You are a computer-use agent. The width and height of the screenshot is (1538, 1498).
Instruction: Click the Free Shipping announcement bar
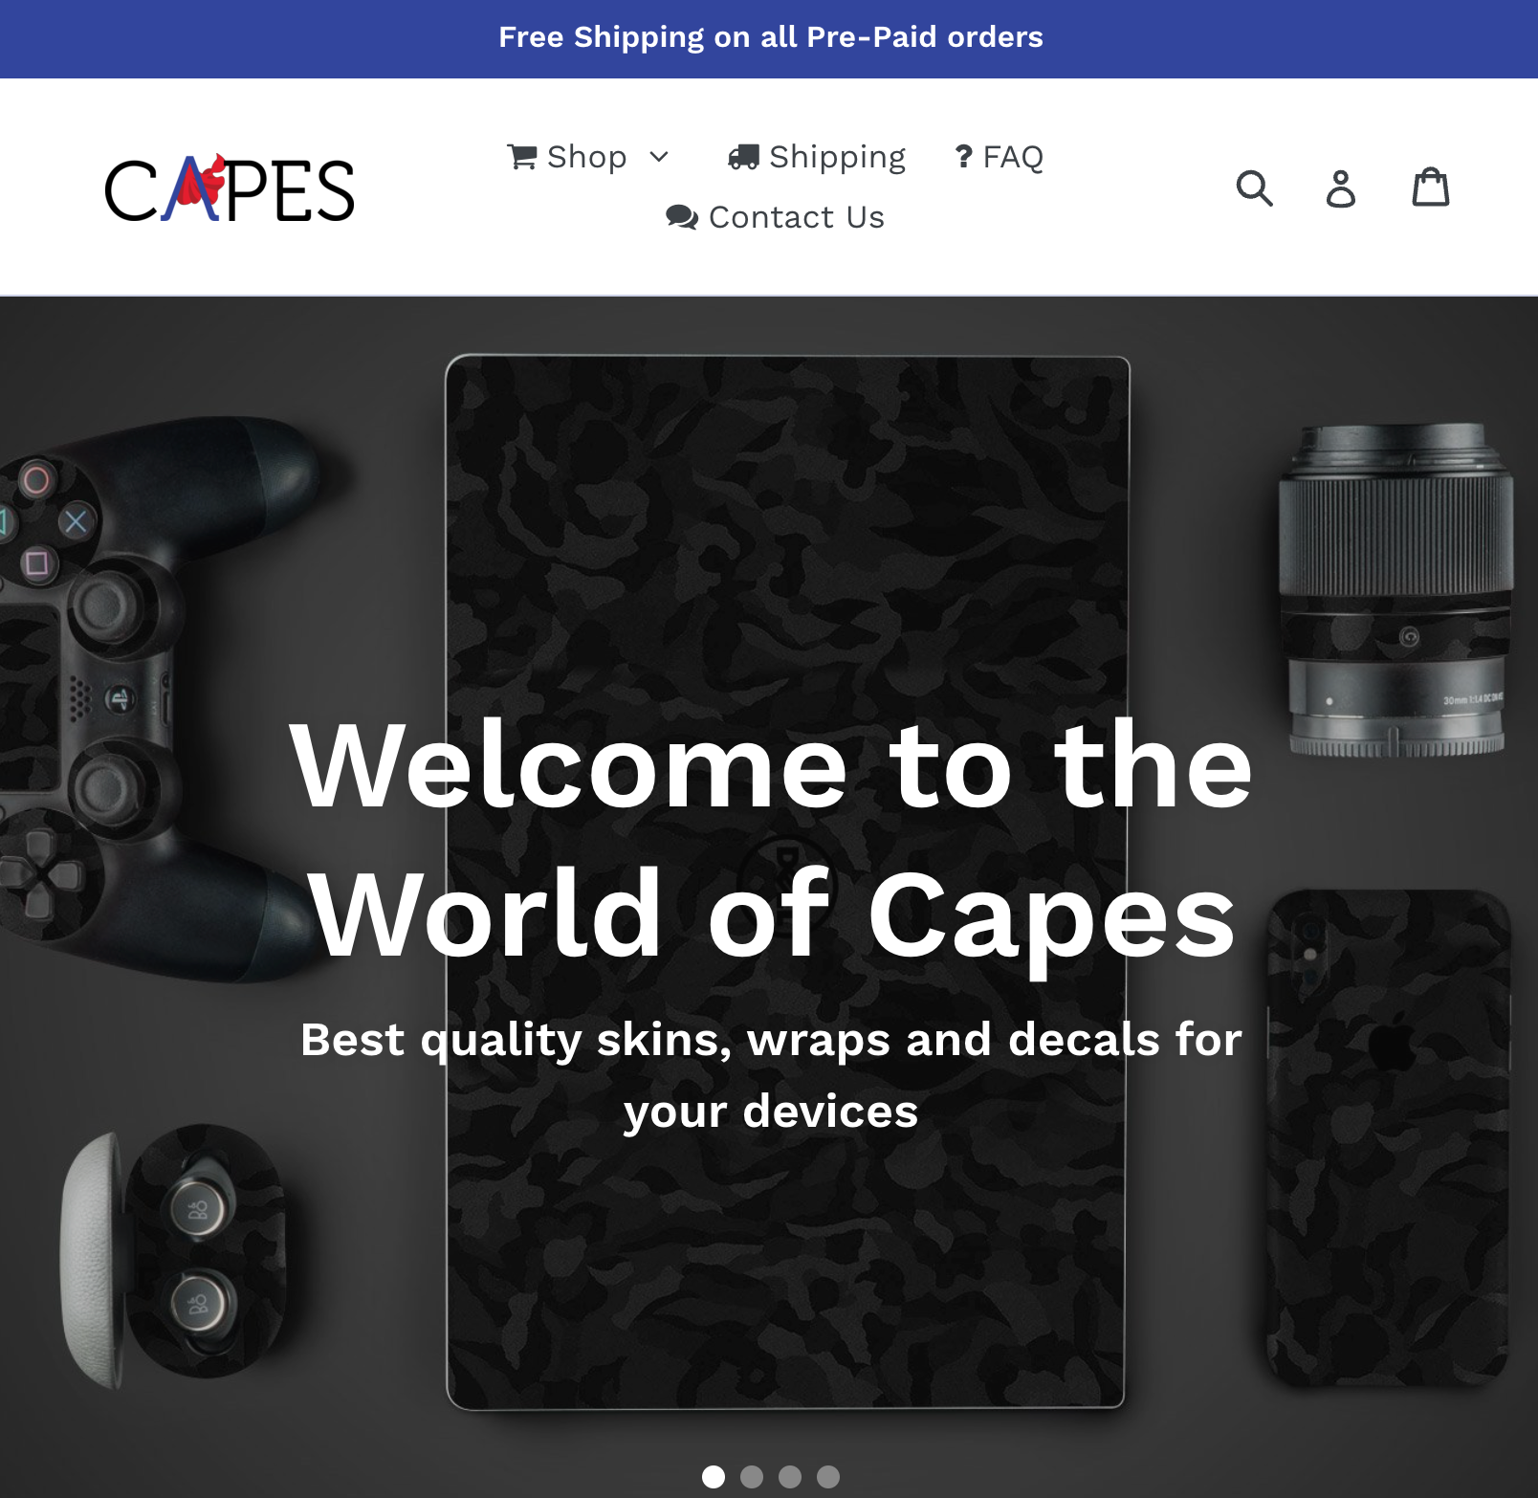tap(769, 38)
